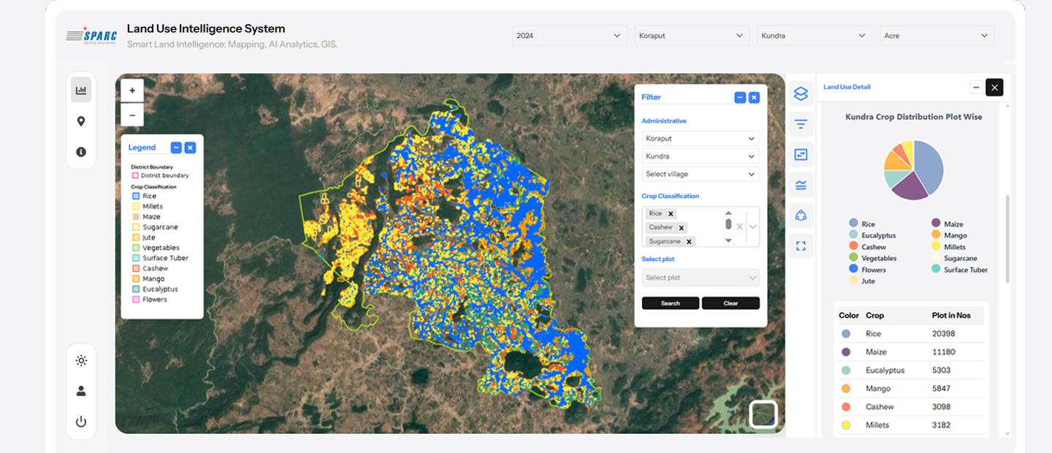The height and width of the screenshot is (453, 1052).
Task: Toggle Surface Tuber in pie chart legend
Action: point(959,270)
